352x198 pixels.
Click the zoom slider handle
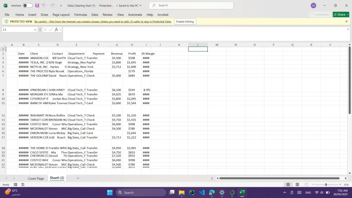(x=326, y=185)
